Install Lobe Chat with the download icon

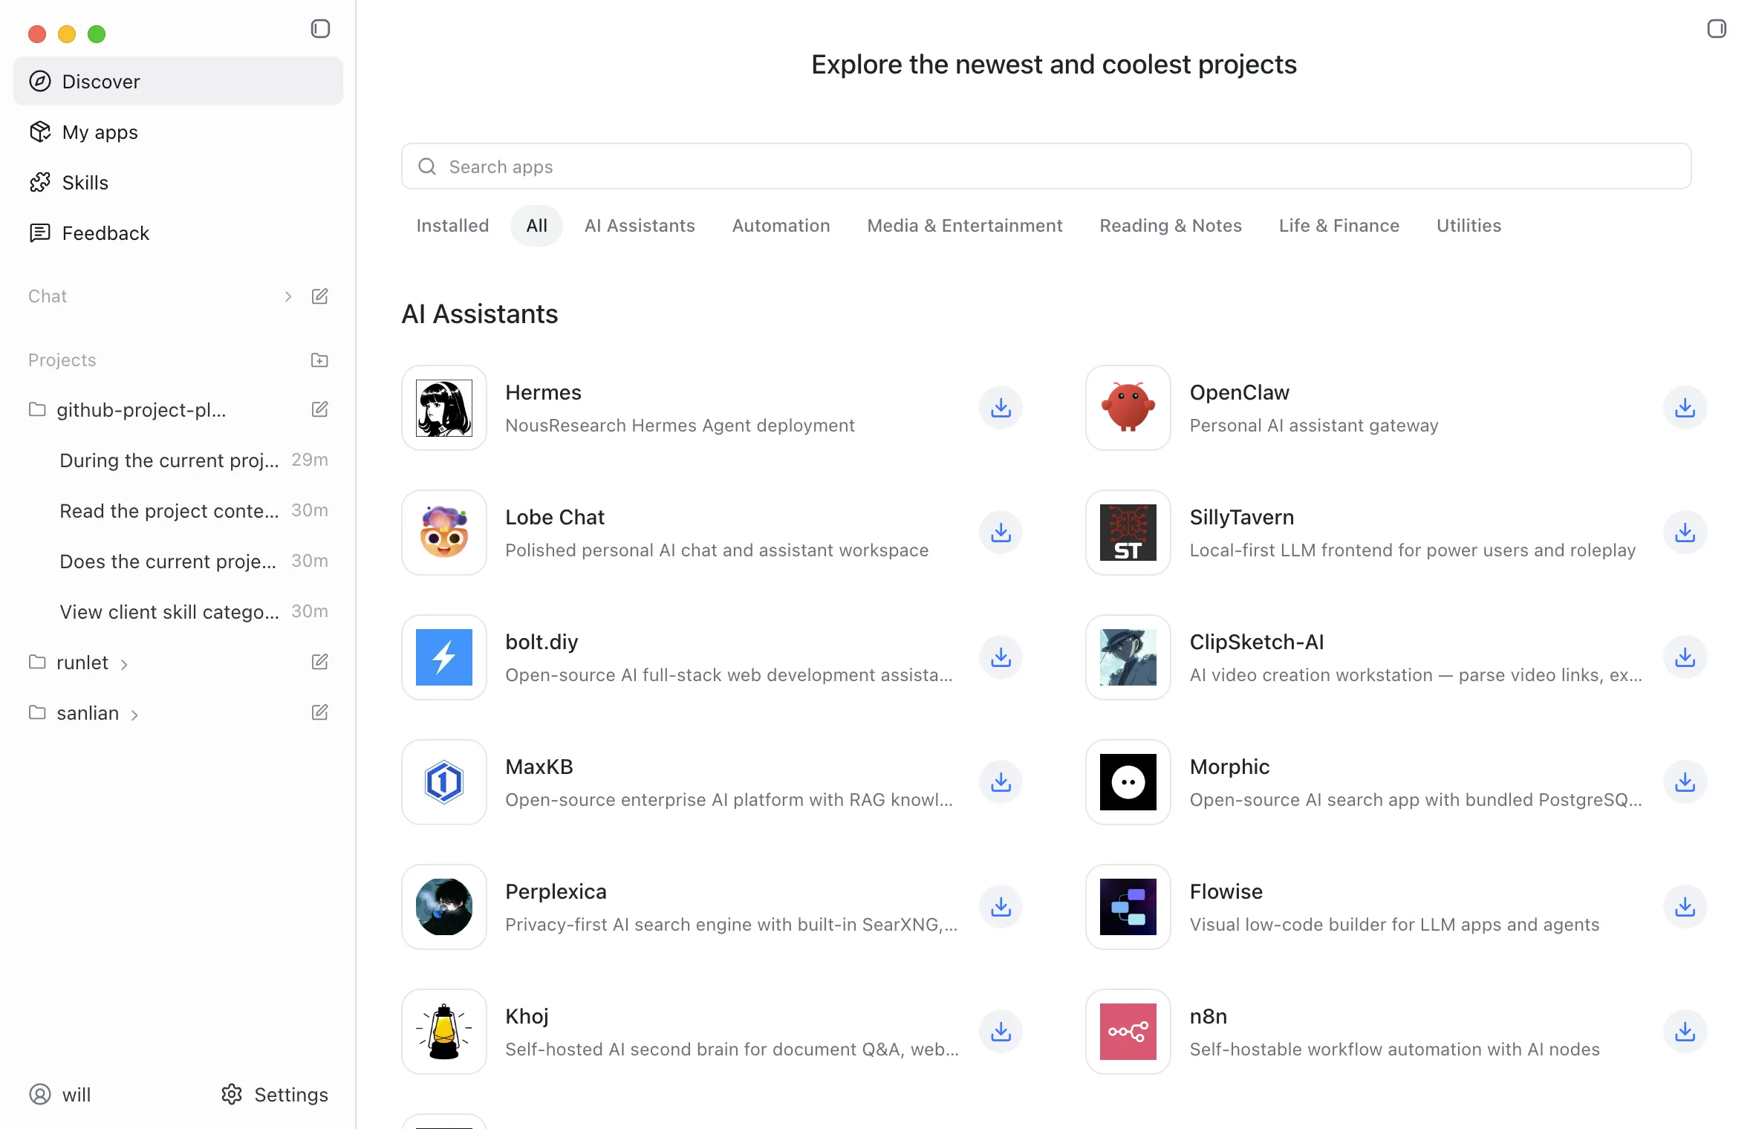coord(1001,532)
